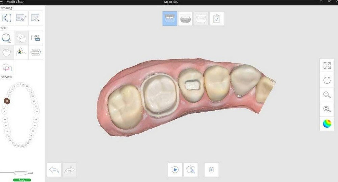This screenshot has height=182, width=338.
Task: Activate the rotate view tool
Action: (327, 80)
